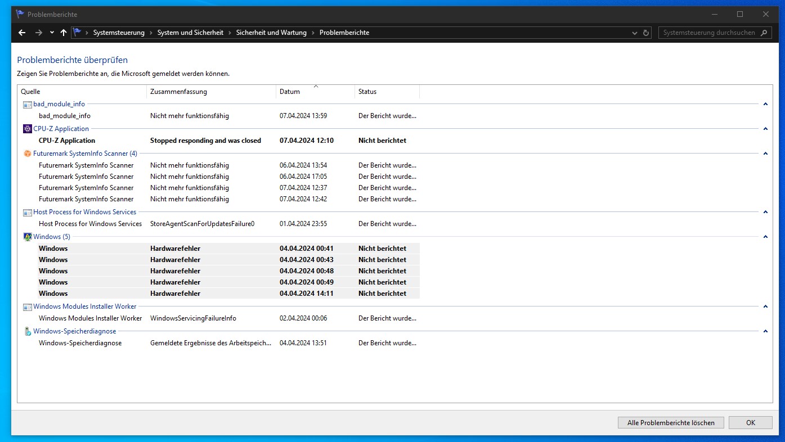Select Futuremark report dated 07.04.2024 12:42
This screenshot has width=785, height=442.
[228, 199]
